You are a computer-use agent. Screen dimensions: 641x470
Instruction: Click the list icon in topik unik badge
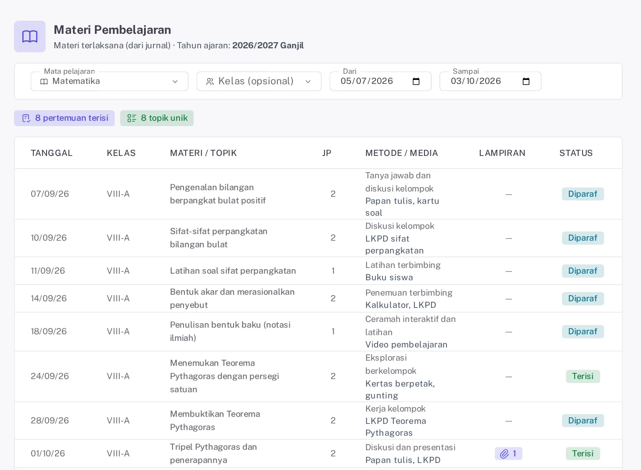point(132,118)
